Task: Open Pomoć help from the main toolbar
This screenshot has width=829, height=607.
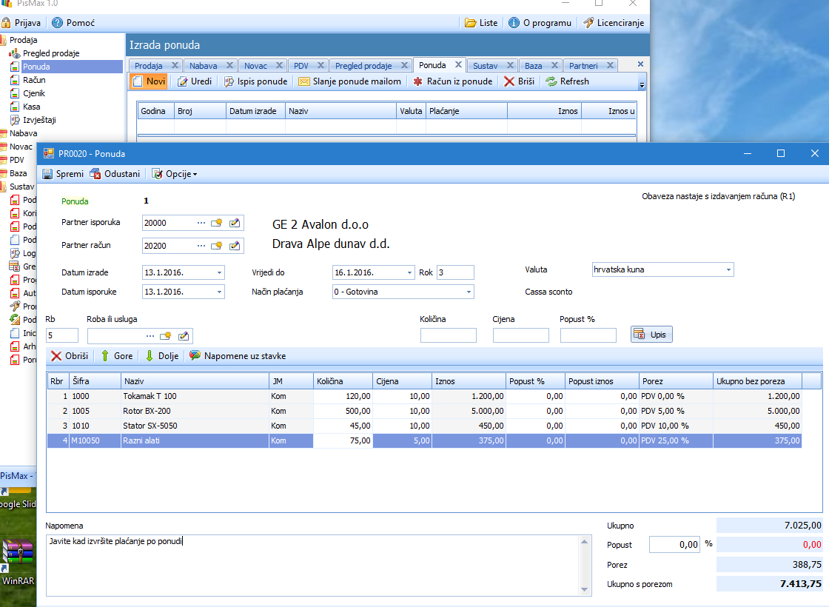Action: pos(73,23)
